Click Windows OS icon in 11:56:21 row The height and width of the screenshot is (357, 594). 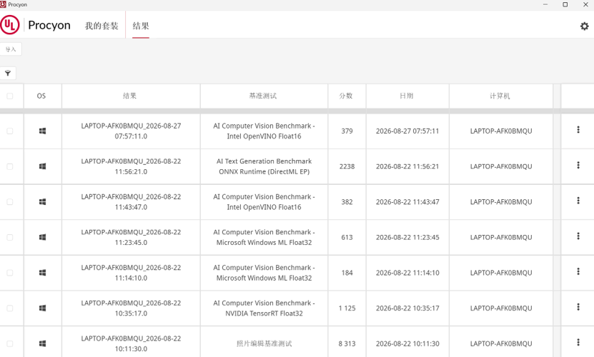[42, 166]
